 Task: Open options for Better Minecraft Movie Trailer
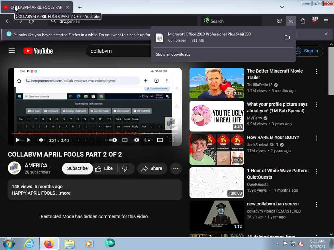click(x=317, y=72)
